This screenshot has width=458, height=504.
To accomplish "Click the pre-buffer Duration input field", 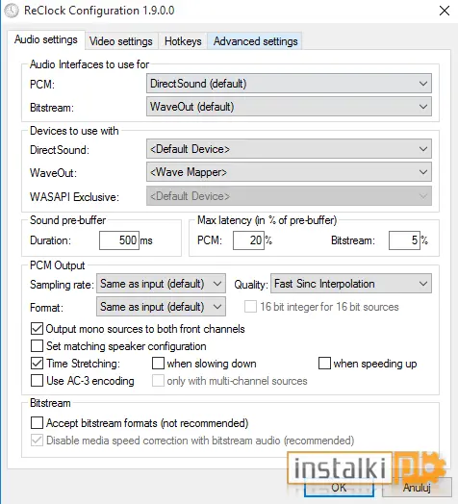I will (x=119, y=240).
